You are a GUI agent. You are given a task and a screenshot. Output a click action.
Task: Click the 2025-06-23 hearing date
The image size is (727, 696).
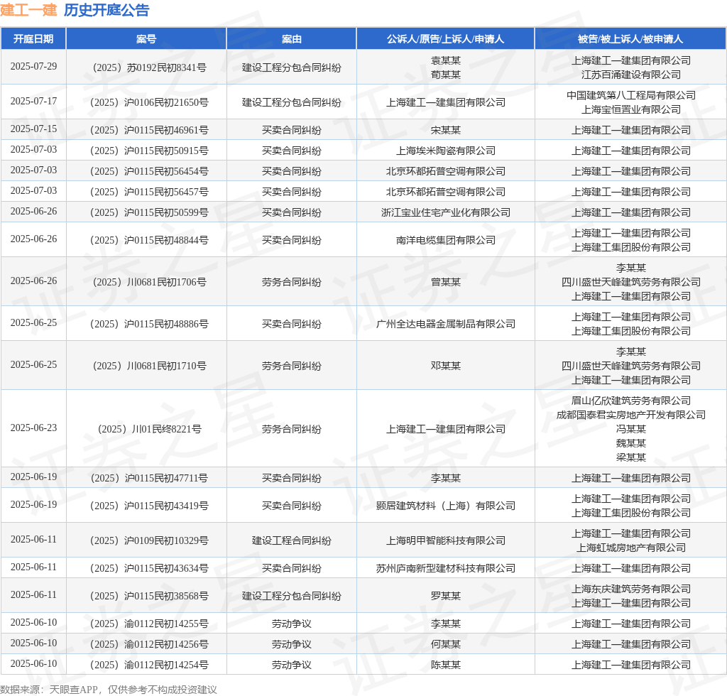(33, 428)
